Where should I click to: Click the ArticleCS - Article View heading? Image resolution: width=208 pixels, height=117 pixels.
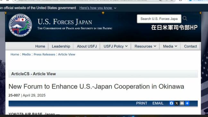tap(33, 74)
